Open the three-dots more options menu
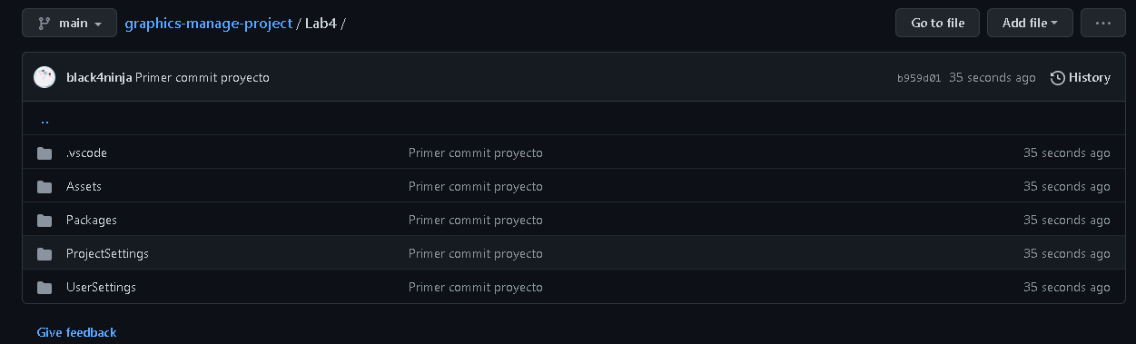Screen dimensions: 1136x344 point(1103,23)
